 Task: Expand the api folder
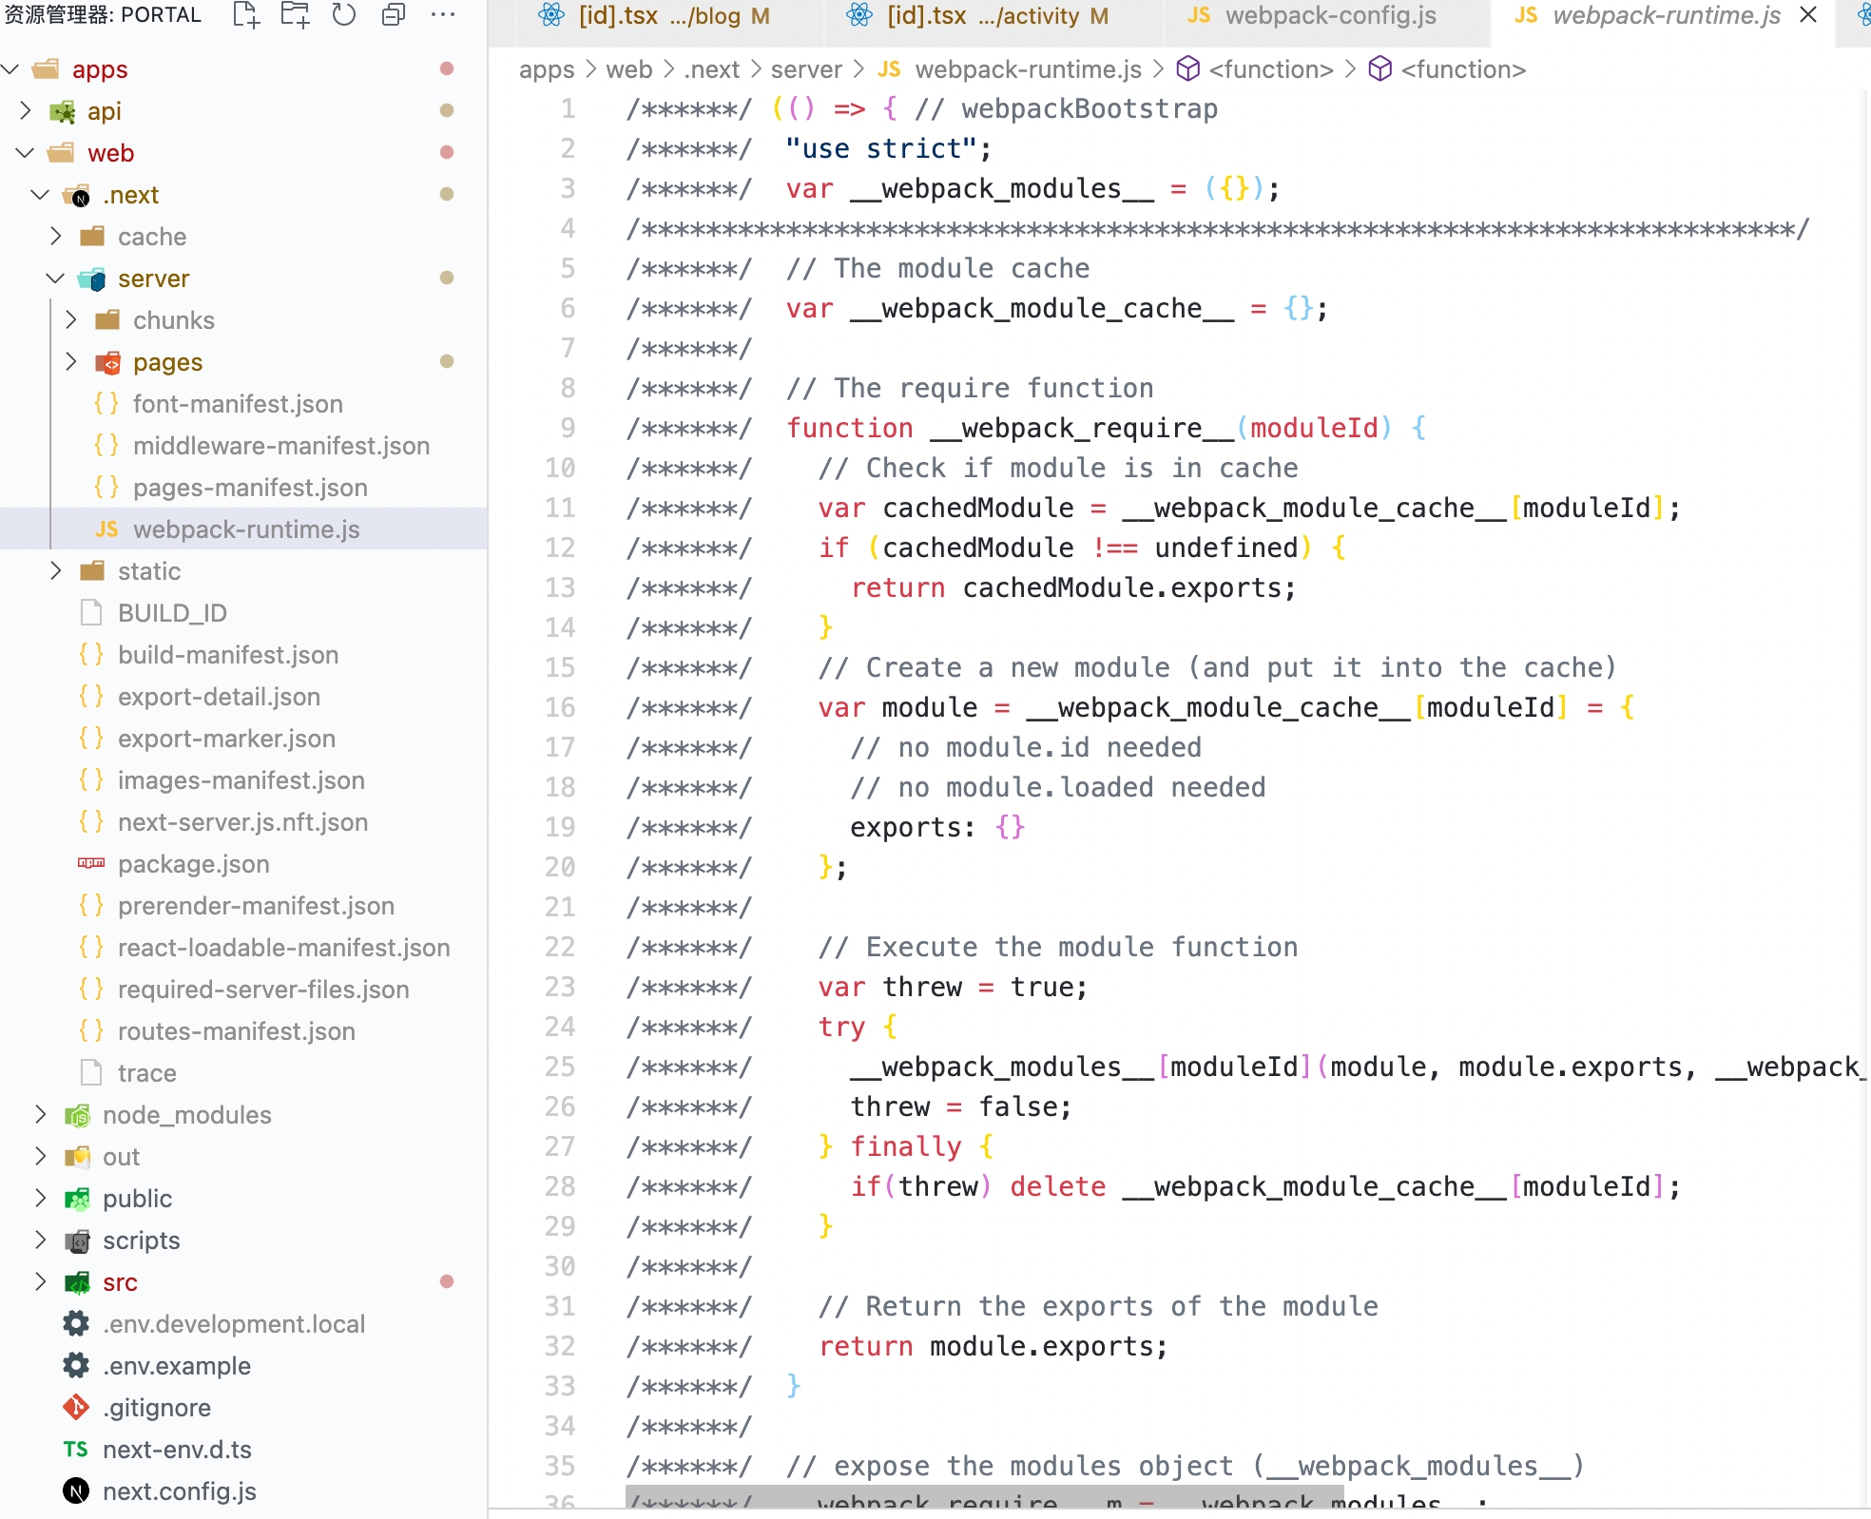[x=26, y=111]
